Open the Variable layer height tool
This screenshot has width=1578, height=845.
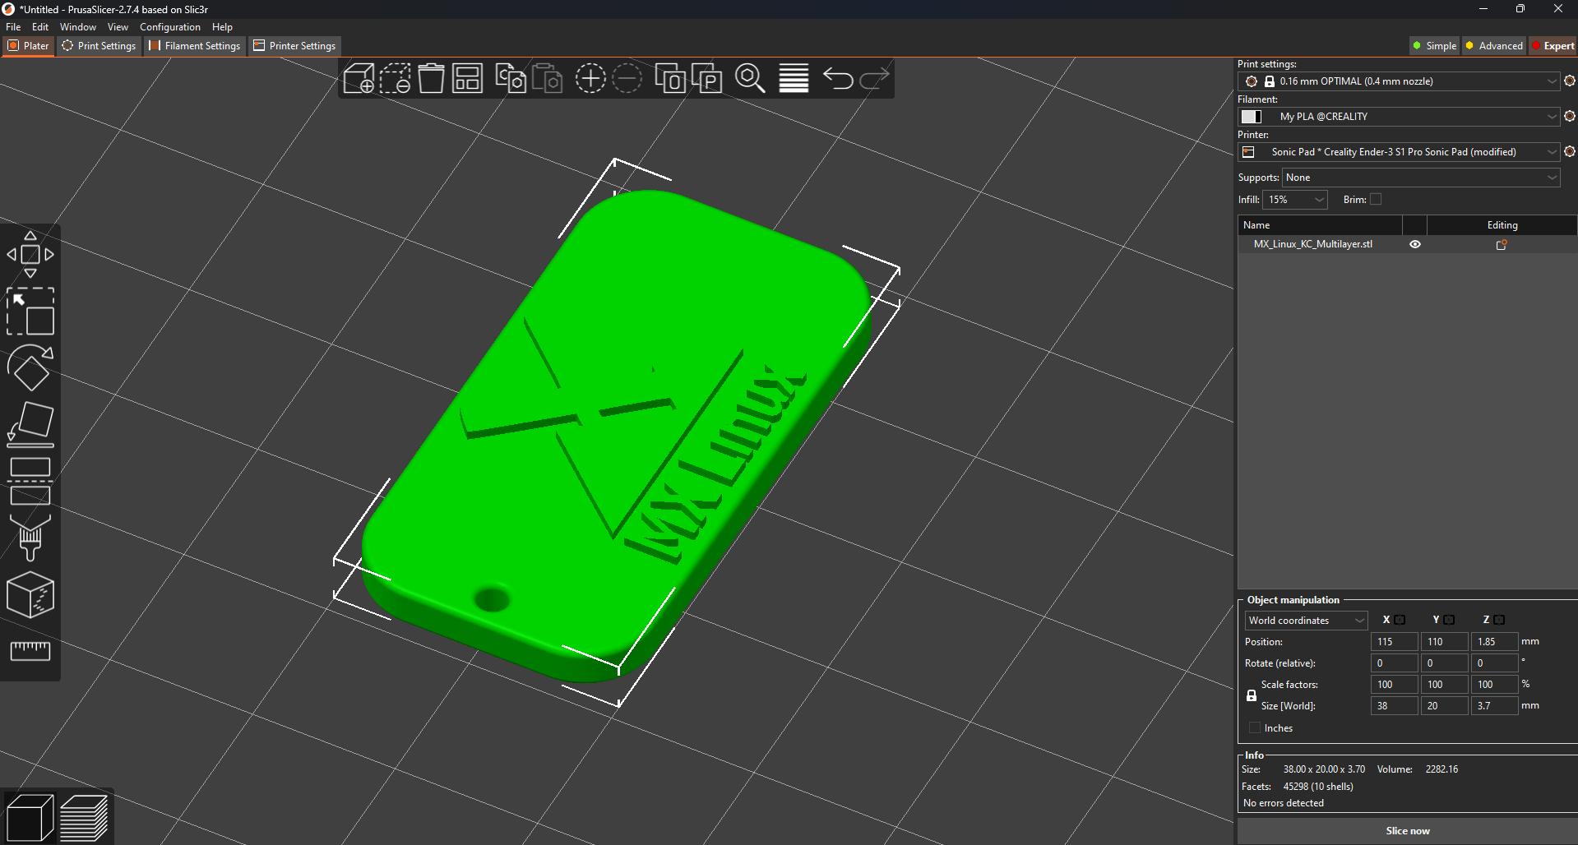(793, 78)
